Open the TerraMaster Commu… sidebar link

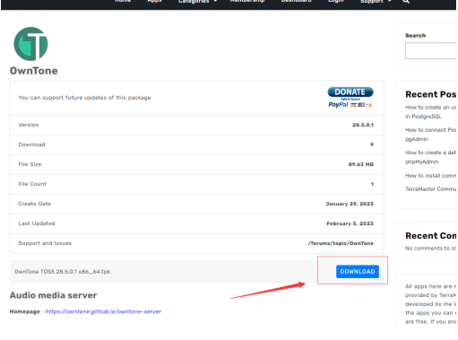click(430, 188)
